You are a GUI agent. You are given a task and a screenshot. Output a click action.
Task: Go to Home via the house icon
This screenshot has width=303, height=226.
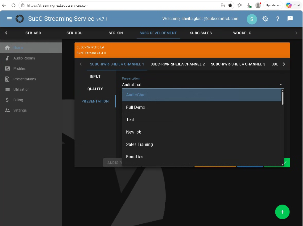tap(7, 48)
